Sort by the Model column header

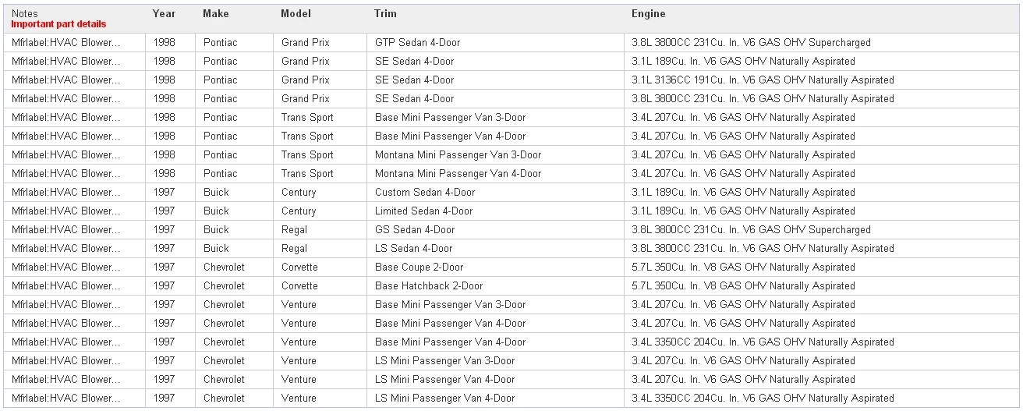(296, 14)
